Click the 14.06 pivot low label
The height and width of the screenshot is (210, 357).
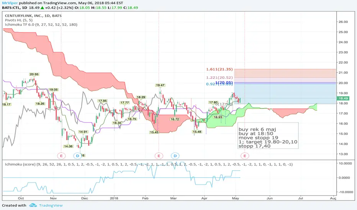pyautogui.click(x=68, y=146)
